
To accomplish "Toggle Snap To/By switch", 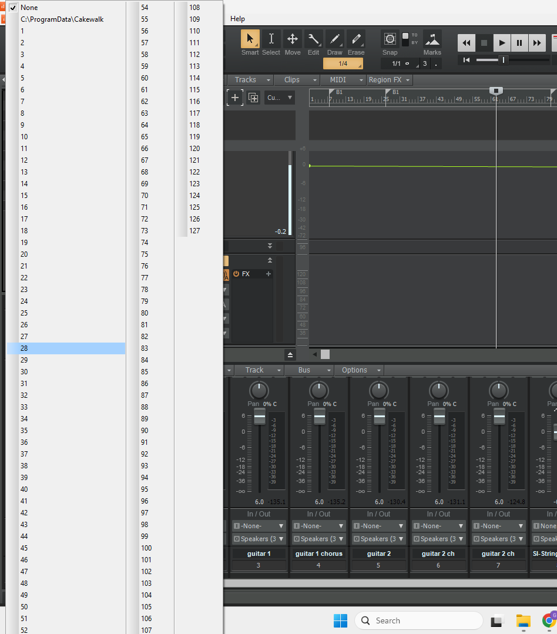I will click(x=405, y=39).
